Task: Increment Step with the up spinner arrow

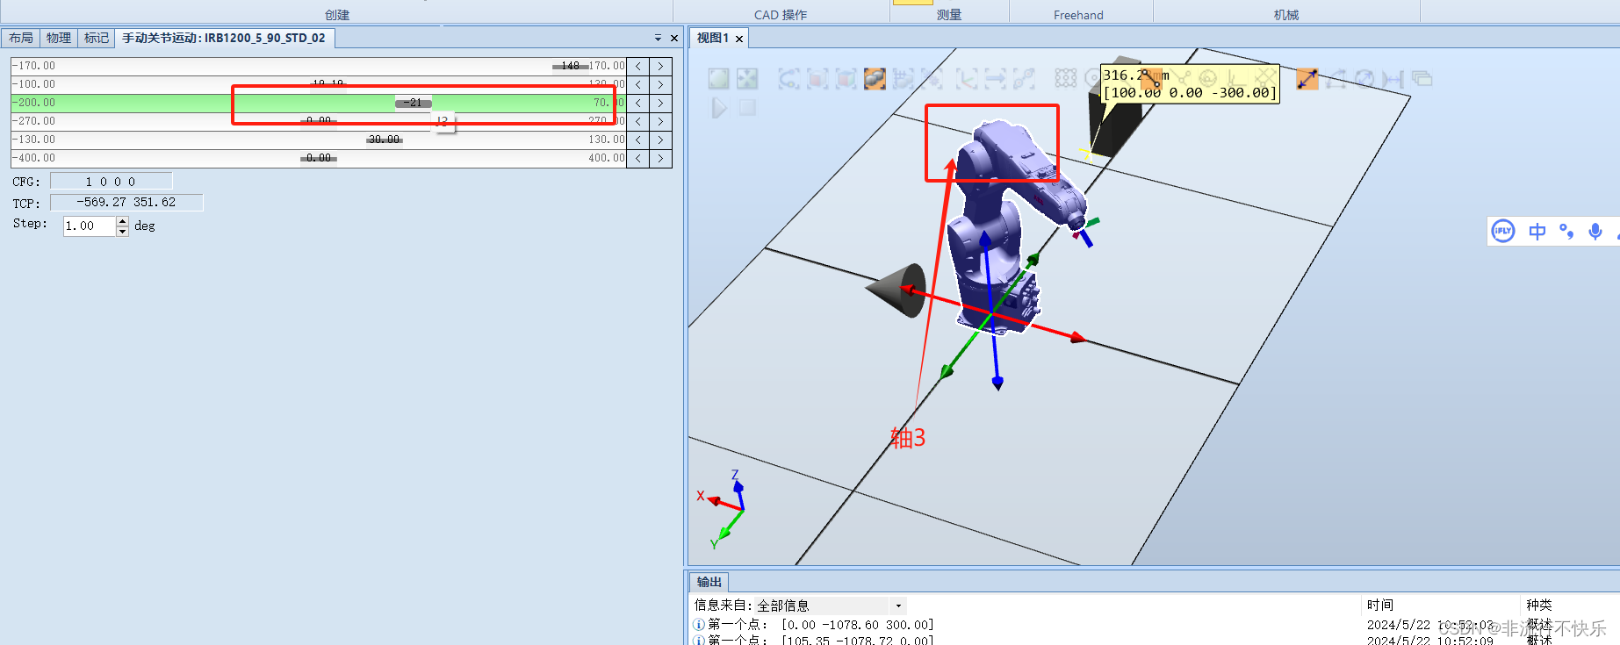Action: coord(123,221)
